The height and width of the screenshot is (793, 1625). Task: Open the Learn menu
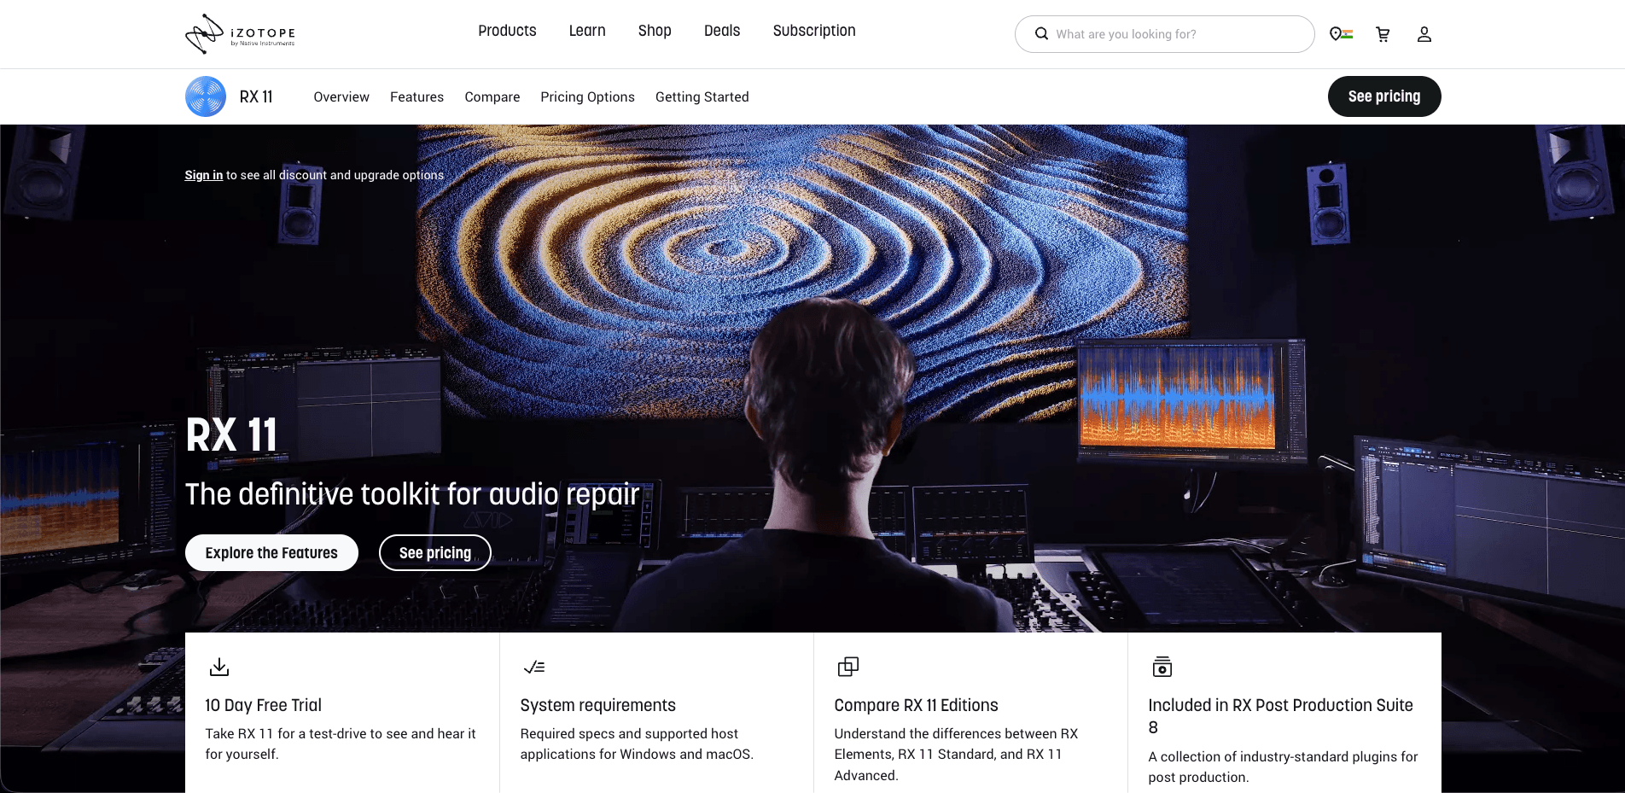pyautogui.click(x=586, y=31)
